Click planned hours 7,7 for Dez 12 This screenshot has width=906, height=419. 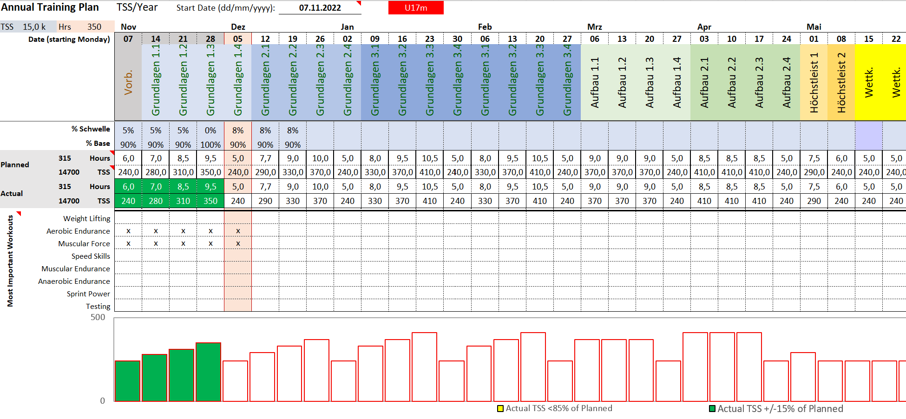[265, 158]
